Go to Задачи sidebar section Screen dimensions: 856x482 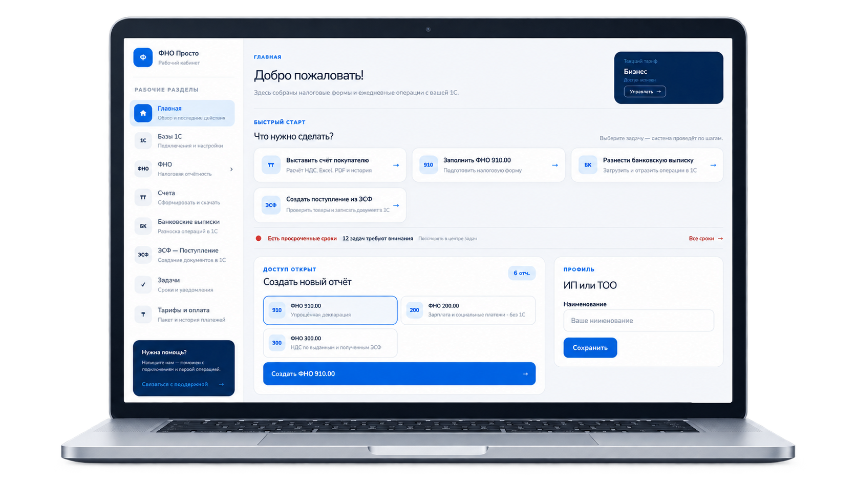point(182,284)
